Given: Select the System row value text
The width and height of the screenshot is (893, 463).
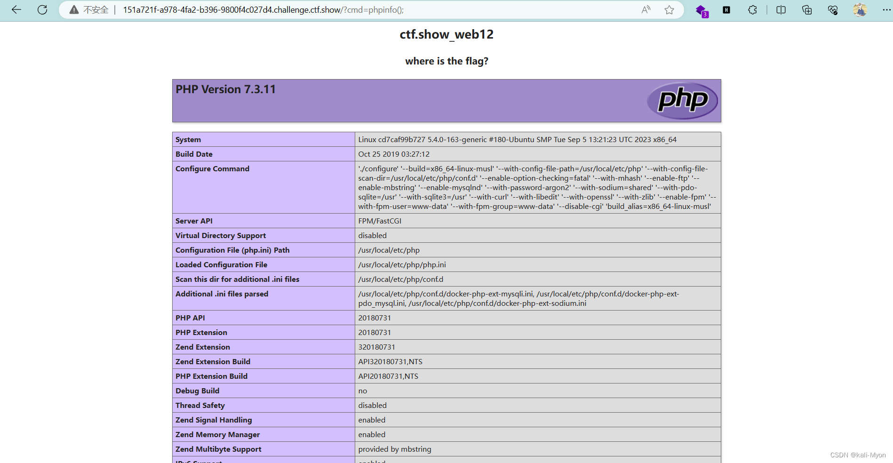Looking at the screenshot, I should (517, 139).
